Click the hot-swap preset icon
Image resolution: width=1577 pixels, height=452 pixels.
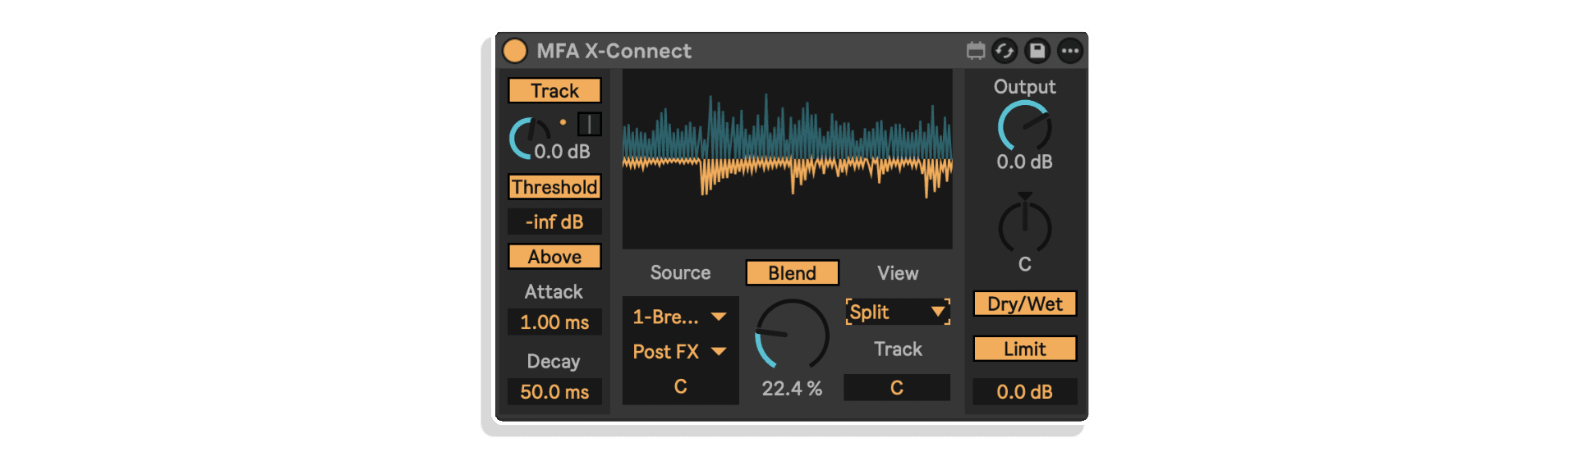coord(1005,51)
